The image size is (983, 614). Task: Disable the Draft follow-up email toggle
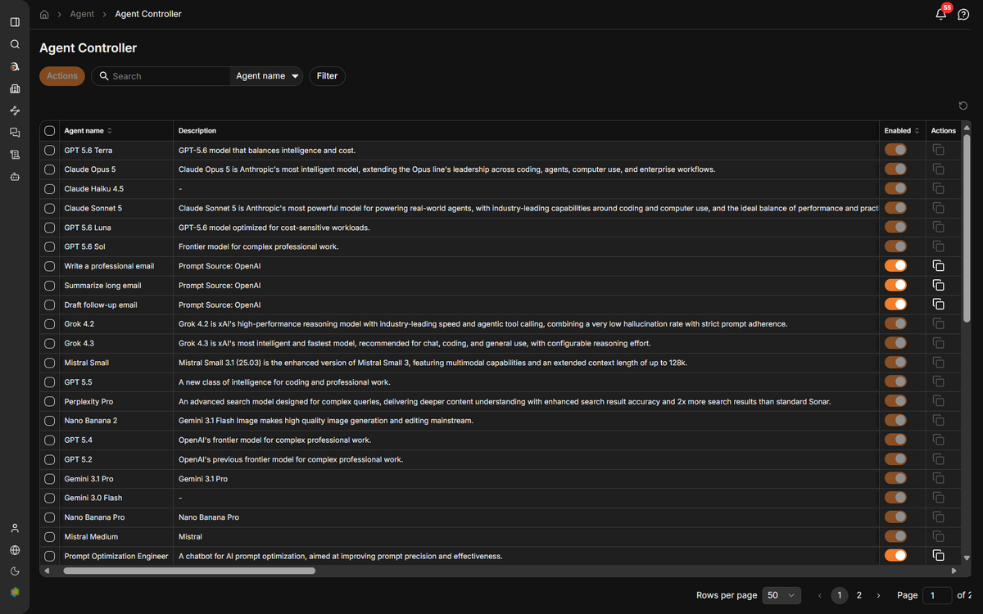click(x=895, y=305)
